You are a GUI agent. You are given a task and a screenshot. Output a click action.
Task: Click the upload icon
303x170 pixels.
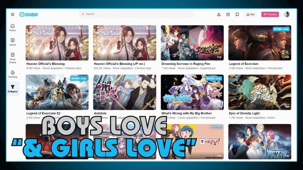point(219,15)
